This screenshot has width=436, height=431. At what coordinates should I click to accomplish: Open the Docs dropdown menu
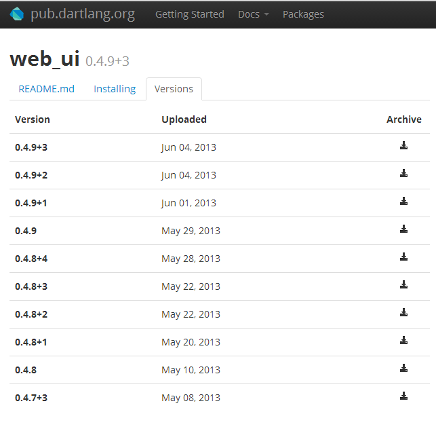(x=254, y=14)
